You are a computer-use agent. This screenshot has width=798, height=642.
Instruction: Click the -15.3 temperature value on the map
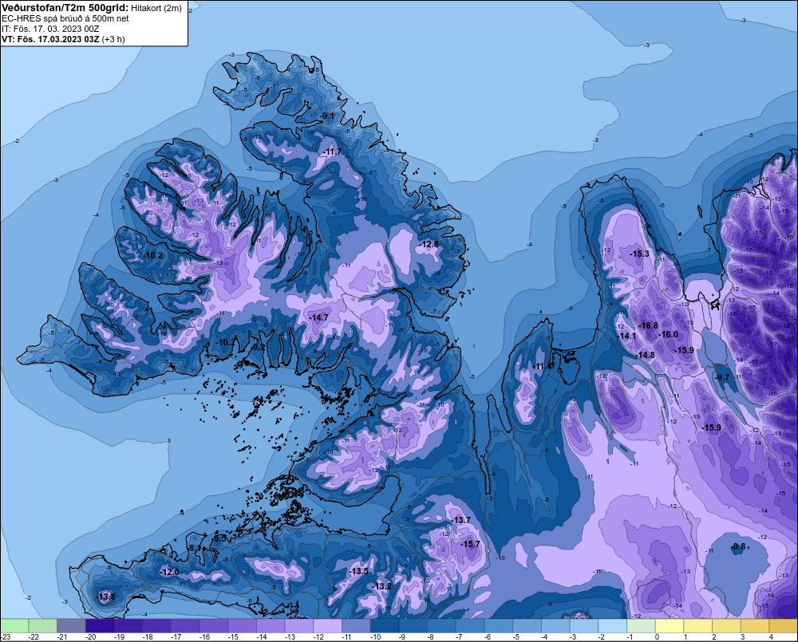[640, 254]
